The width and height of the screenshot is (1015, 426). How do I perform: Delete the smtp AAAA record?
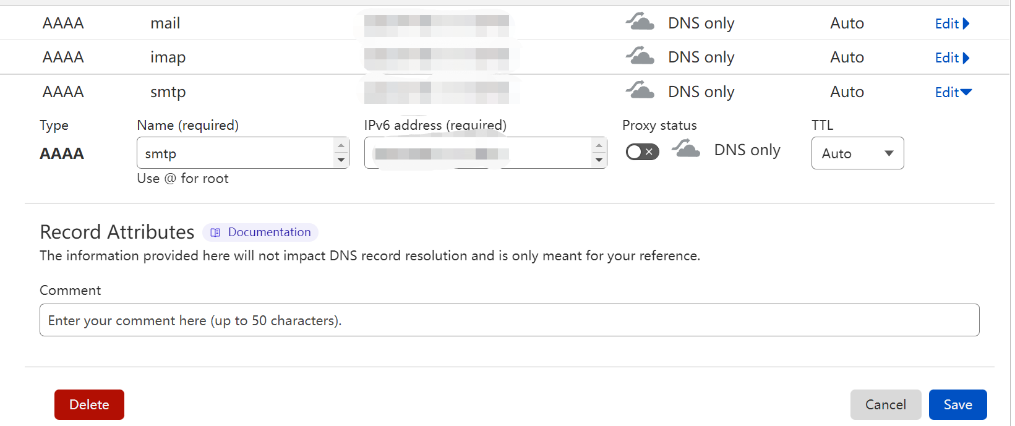(89, 404)
